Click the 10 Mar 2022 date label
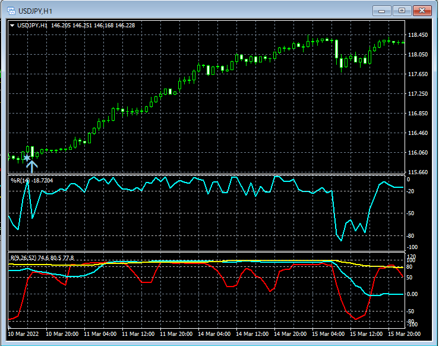The width and height of the screenshot is (439, 346). [x=24, y=334]
